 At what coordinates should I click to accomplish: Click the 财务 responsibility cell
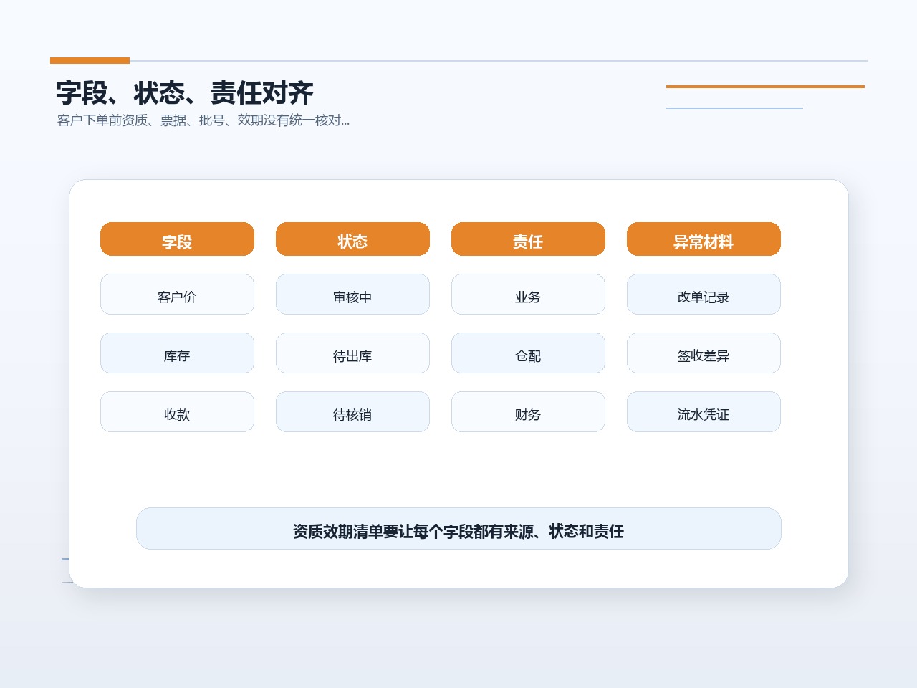528,411
